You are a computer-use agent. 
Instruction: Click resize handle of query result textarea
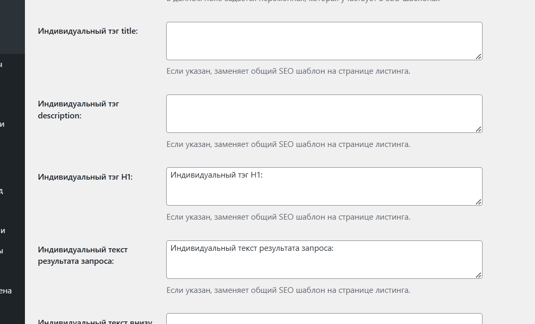[x=478, y=275]
